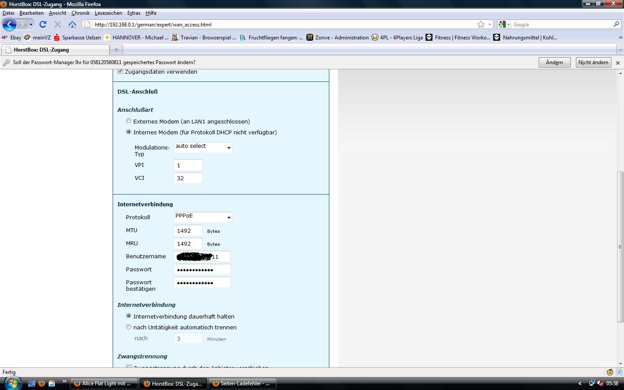Click the search magnifier icon
This screenshot has width=624, height=390.
coord(616,25)
